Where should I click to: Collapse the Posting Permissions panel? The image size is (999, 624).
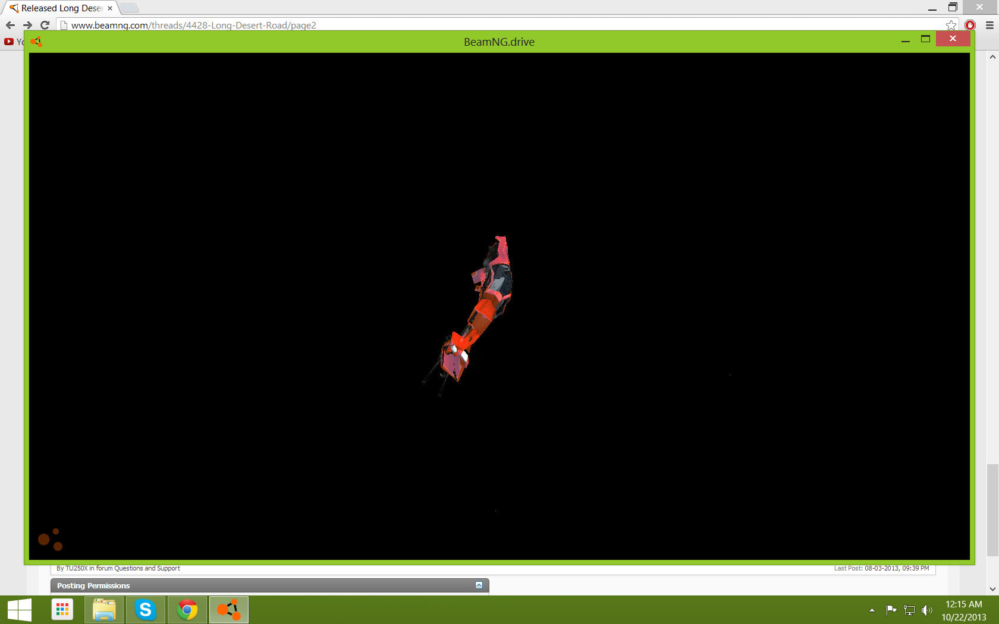[x=479, y=585]
